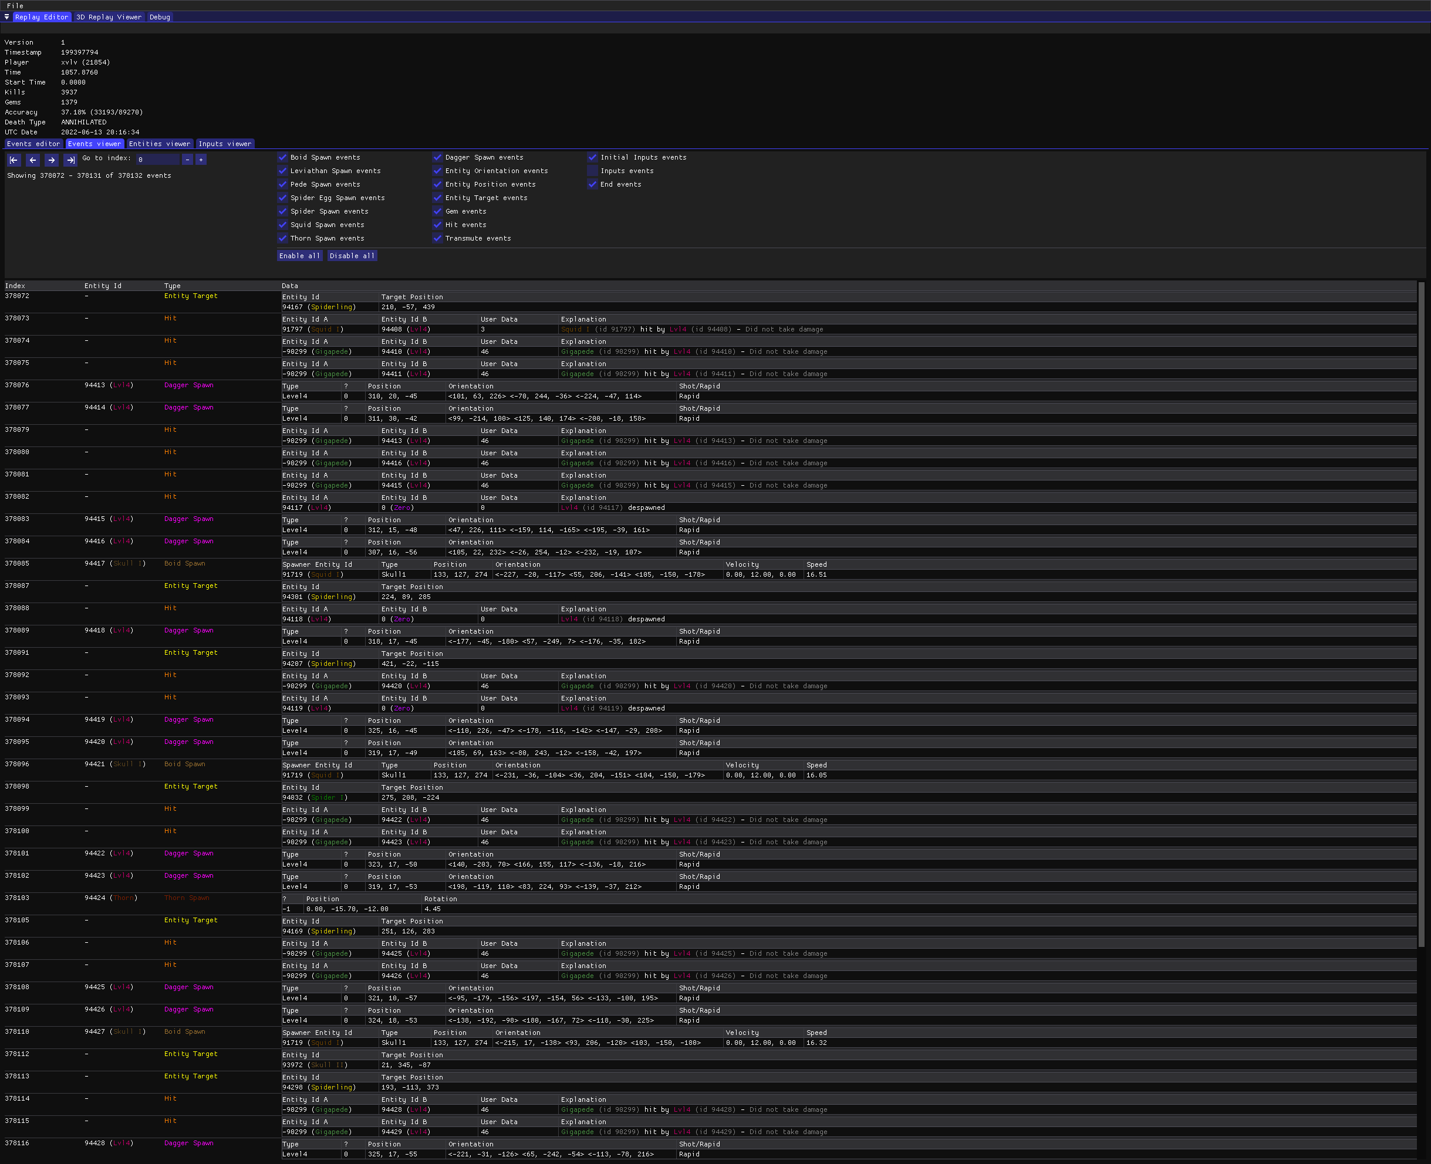
Task: Decrease index with the minus stepper button
Action: pyautogui.click(x=187, y=160)
